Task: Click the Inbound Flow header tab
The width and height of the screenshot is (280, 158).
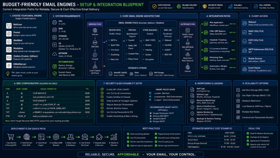Action: 95,24
